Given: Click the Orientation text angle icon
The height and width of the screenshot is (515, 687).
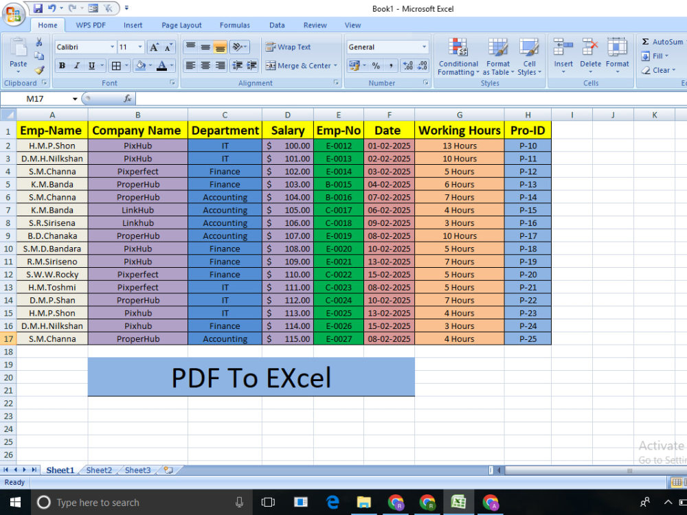Looking at the screenshot, I should [x=239, y=47].
